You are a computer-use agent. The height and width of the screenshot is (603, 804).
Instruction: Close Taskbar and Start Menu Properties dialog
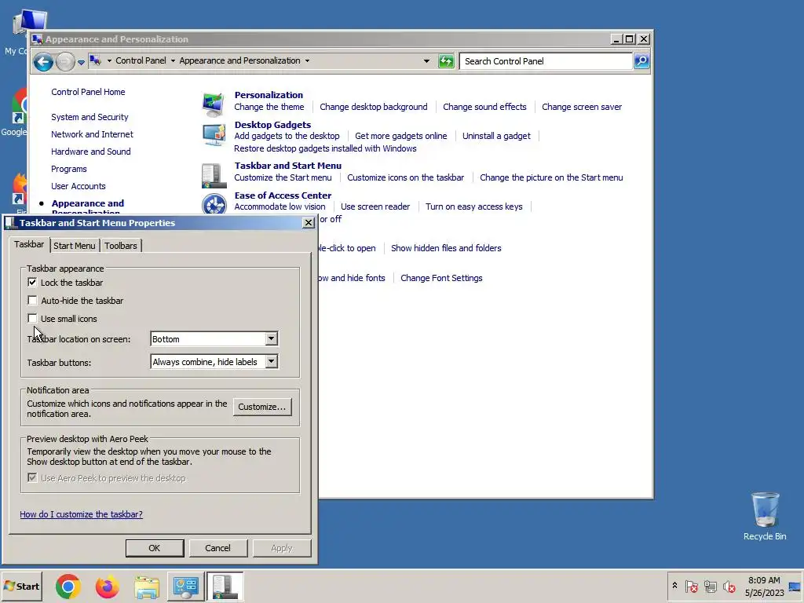pyautogui.click(x=308, y=222)
